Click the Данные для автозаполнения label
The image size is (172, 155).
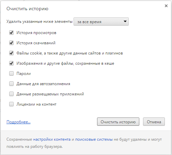point(43,84)
